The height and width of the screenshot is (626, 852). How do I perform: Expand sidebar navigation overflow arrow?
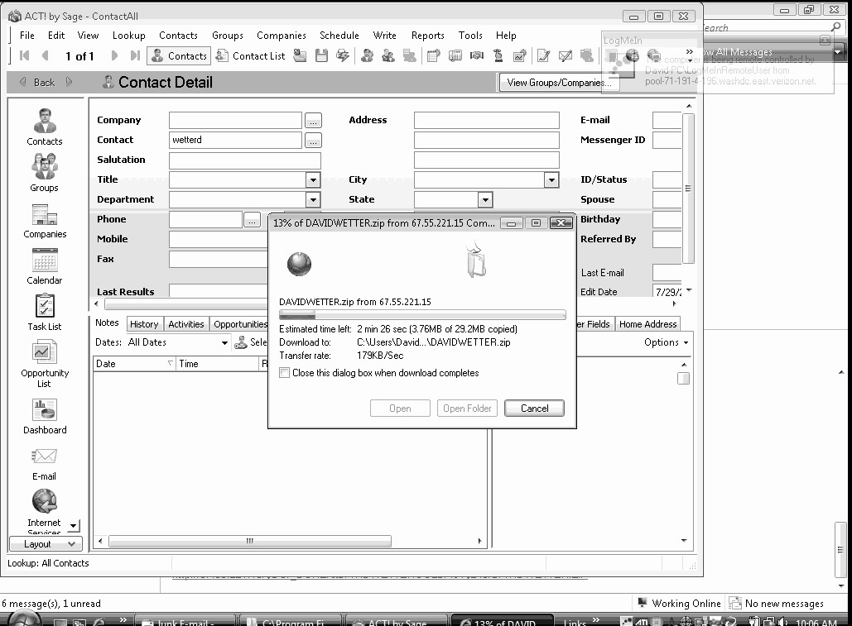tap(74, 526)
